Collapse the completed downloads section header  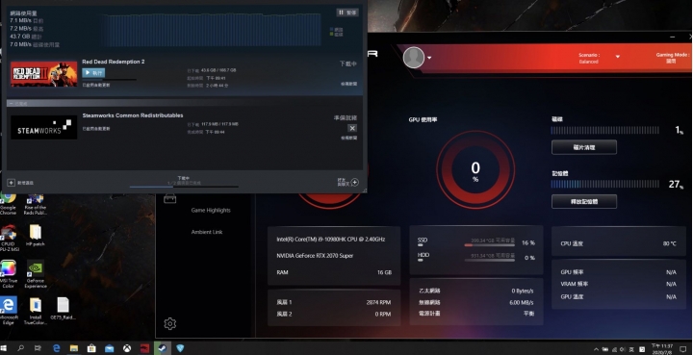point(184,103)
